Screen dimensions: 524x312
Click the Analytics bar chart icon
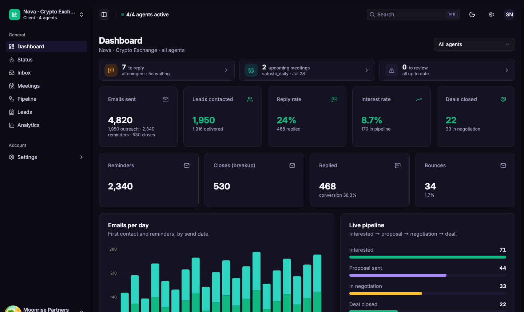(x=12, y=125)
